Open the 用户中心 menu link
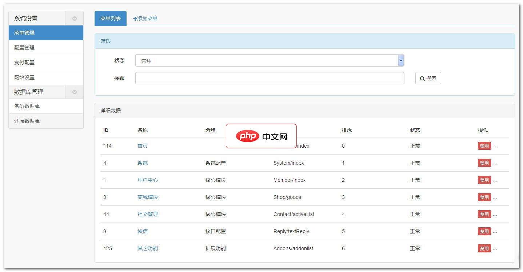Image resolution: width=523 pixels, height=272 pixels. point(147,180)
